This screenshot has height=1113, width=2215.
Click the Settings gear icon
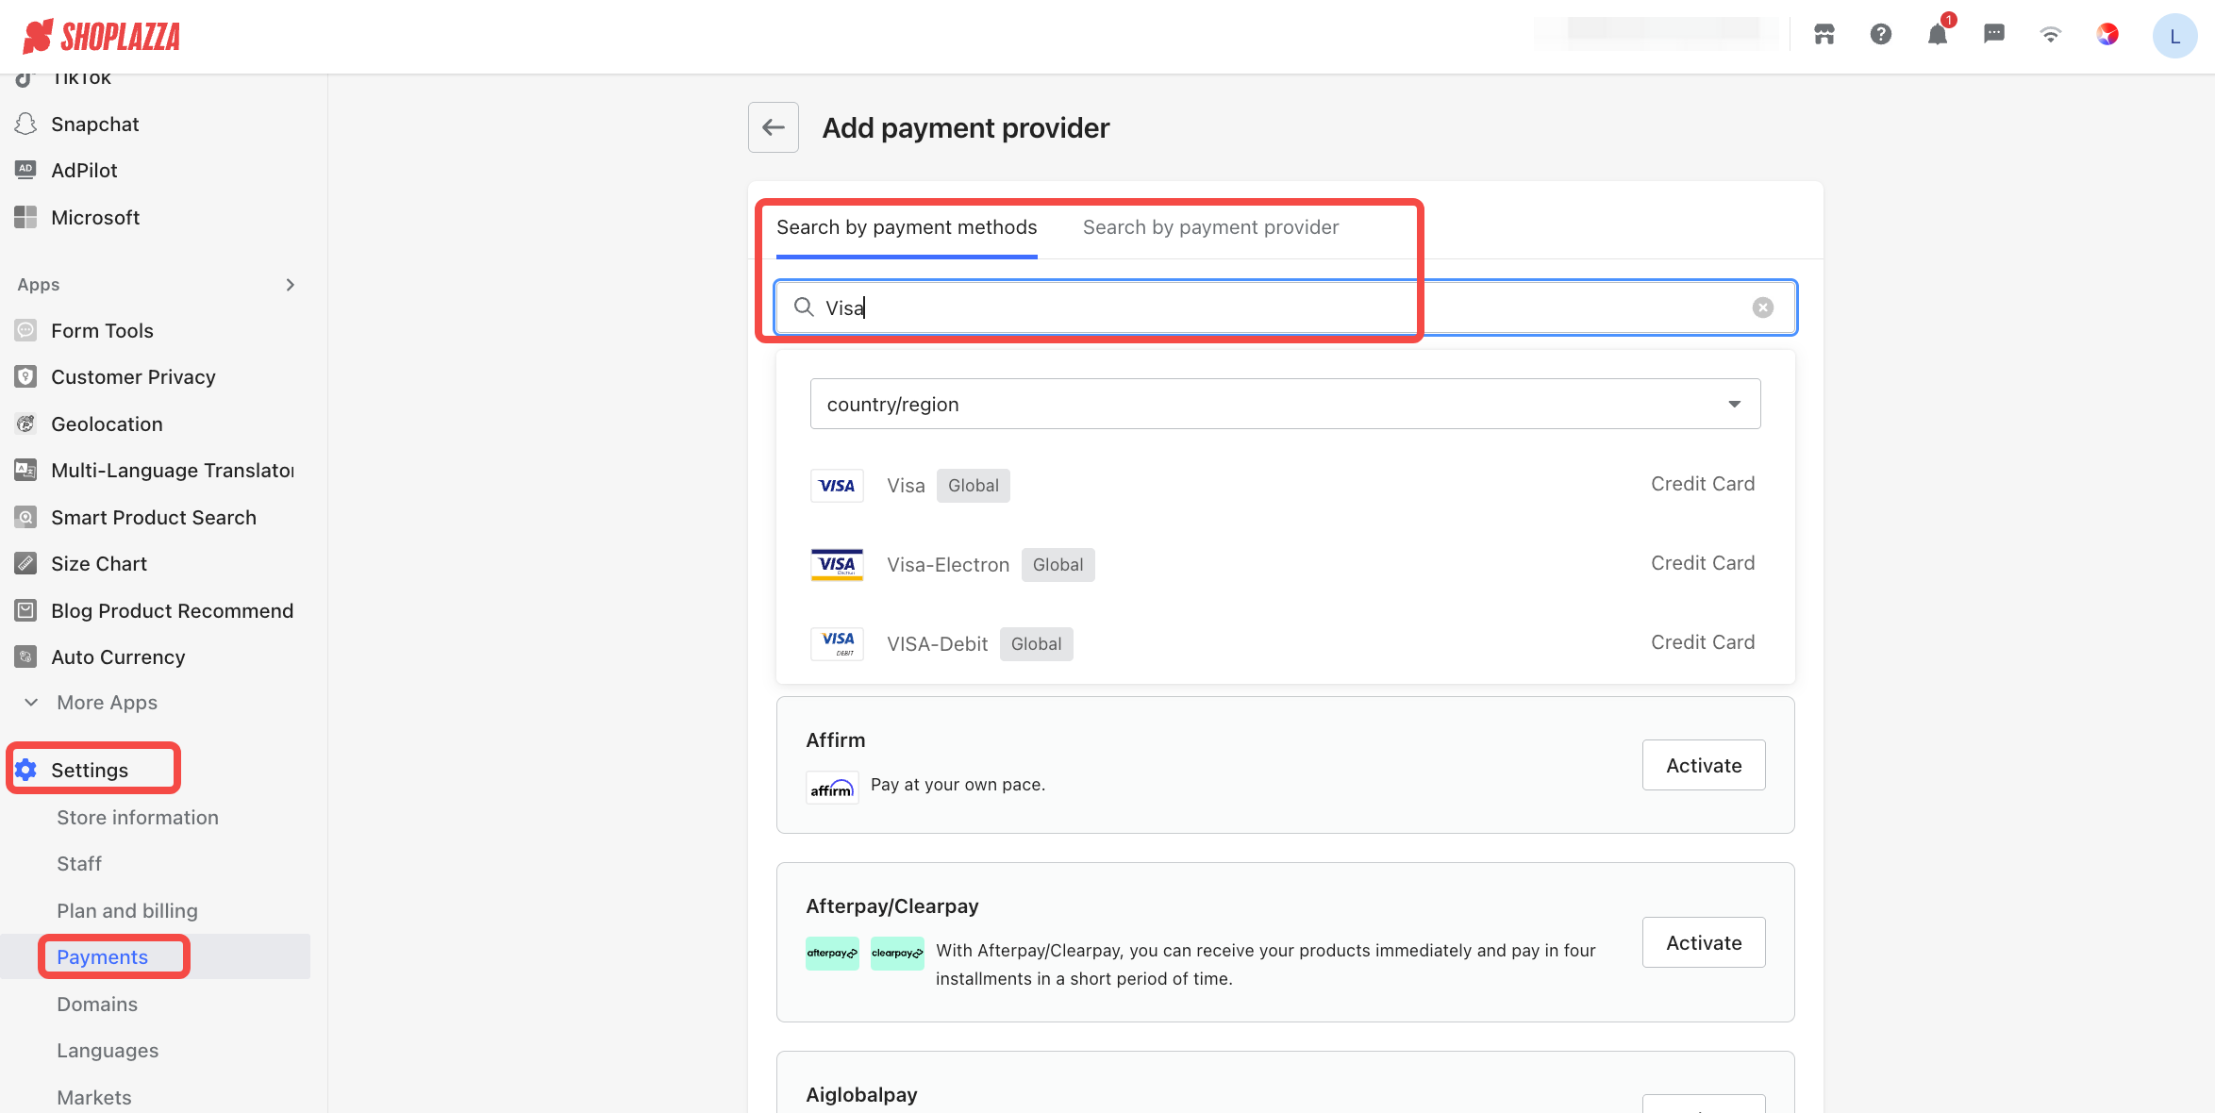click(25, 770)
